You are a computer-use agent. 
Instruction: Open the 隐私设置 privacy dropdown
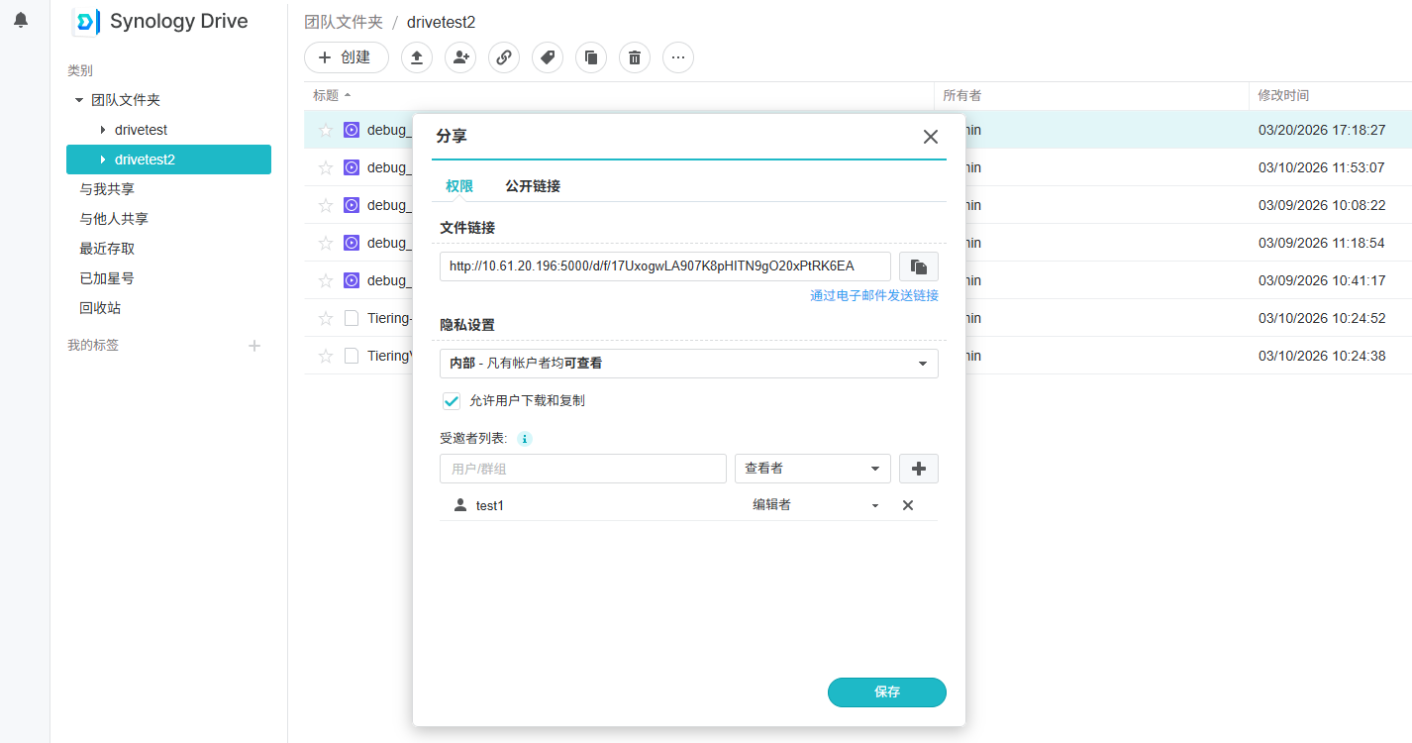688,364
